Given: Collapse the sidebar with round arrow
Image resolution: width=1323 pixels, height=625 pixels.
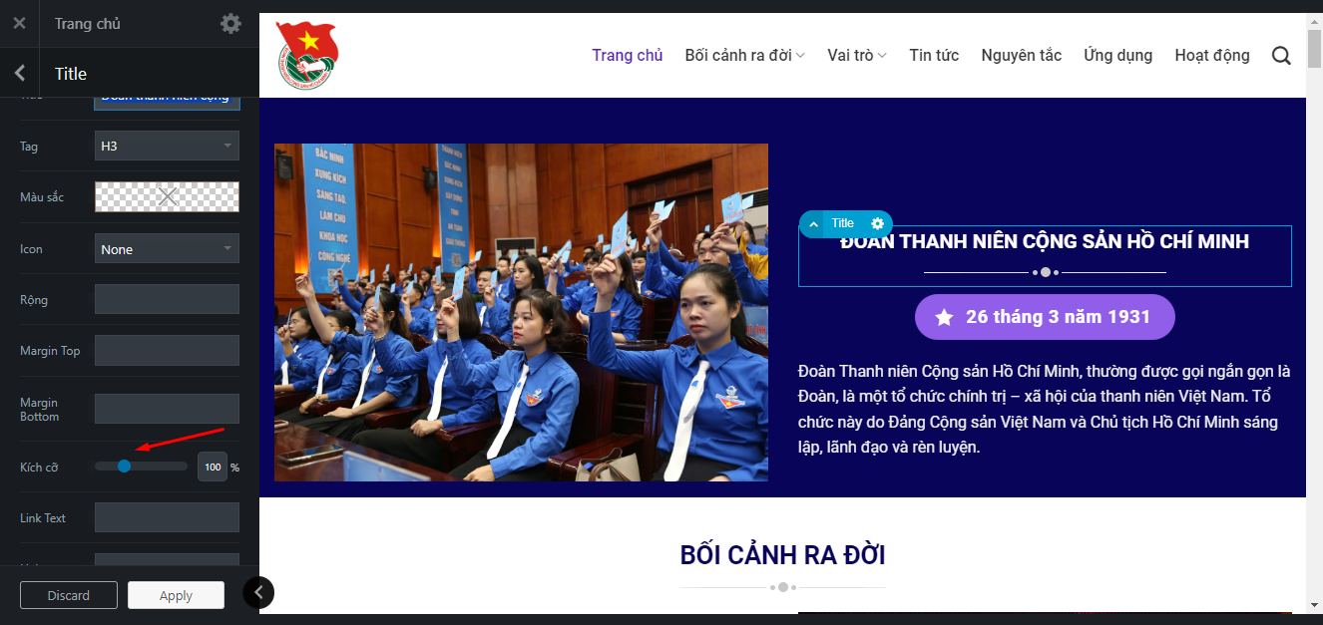Looking at the screenshot, I should pyautogui.click(x=258, y=592).
